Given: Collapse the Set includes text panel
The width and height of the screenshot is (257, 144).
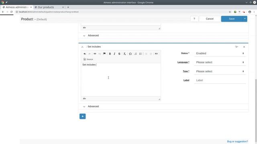Looking at the screenshot, I should (82, 47).
